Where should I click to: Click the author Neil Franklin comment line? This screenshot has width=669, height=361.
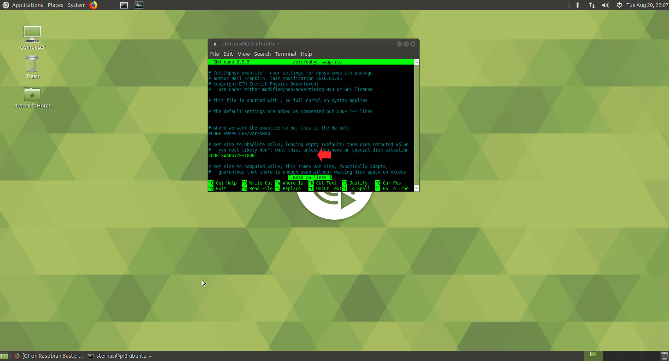[x=275, y=79]
